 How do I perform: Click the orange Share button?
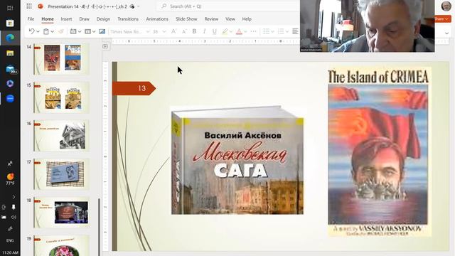pyautogui.click(x=442, y=19)
